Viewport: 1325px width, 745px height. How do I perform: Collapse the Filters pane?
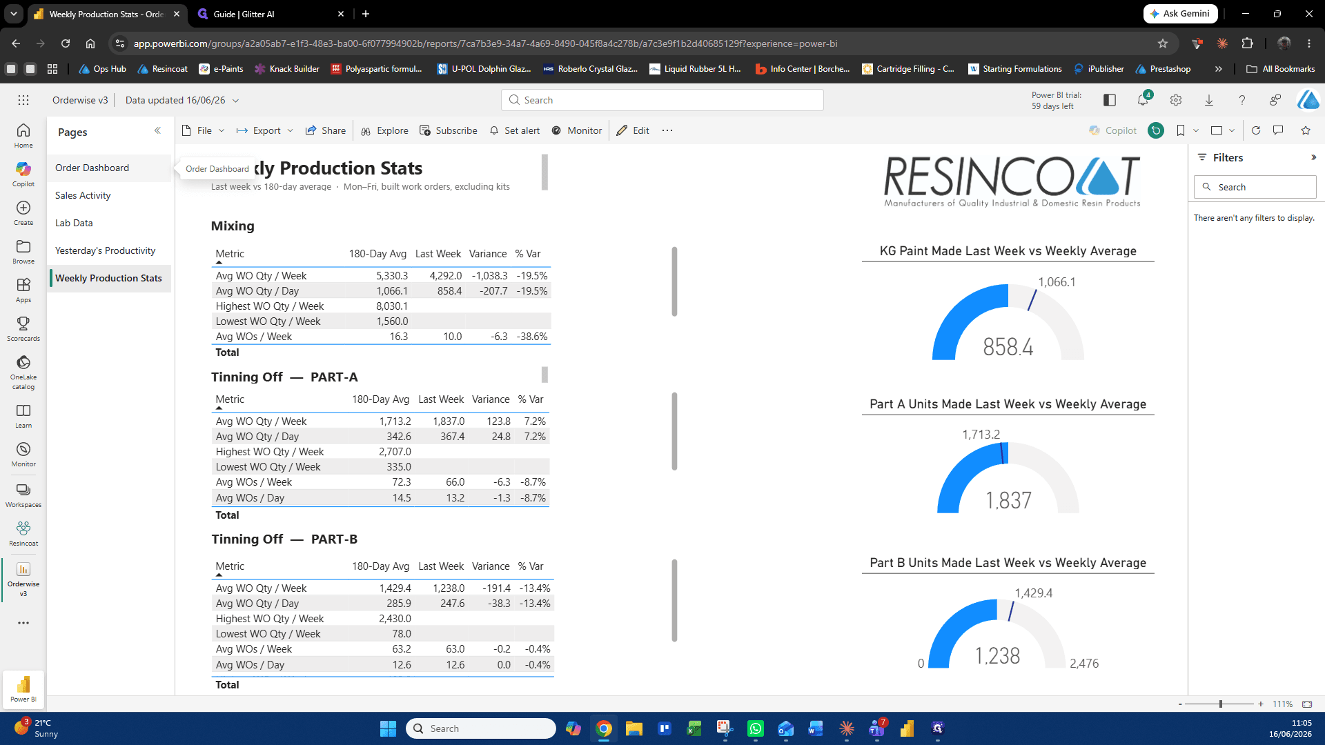tap(1313, 157)
